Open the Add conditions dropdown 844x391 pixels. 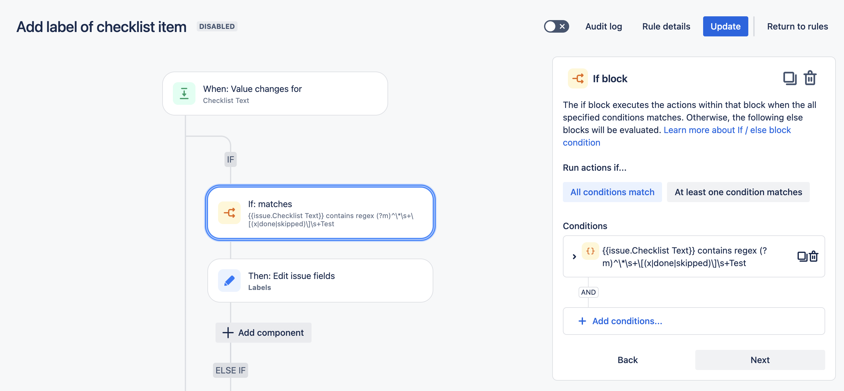pos(627,321)
